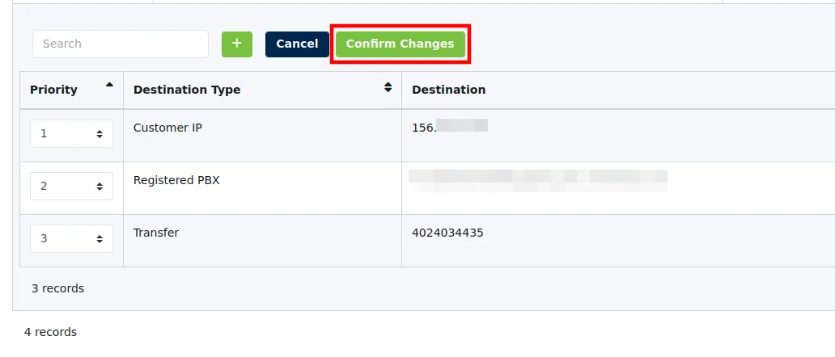Click the transfer number 4024034435

tap(448, 233)
